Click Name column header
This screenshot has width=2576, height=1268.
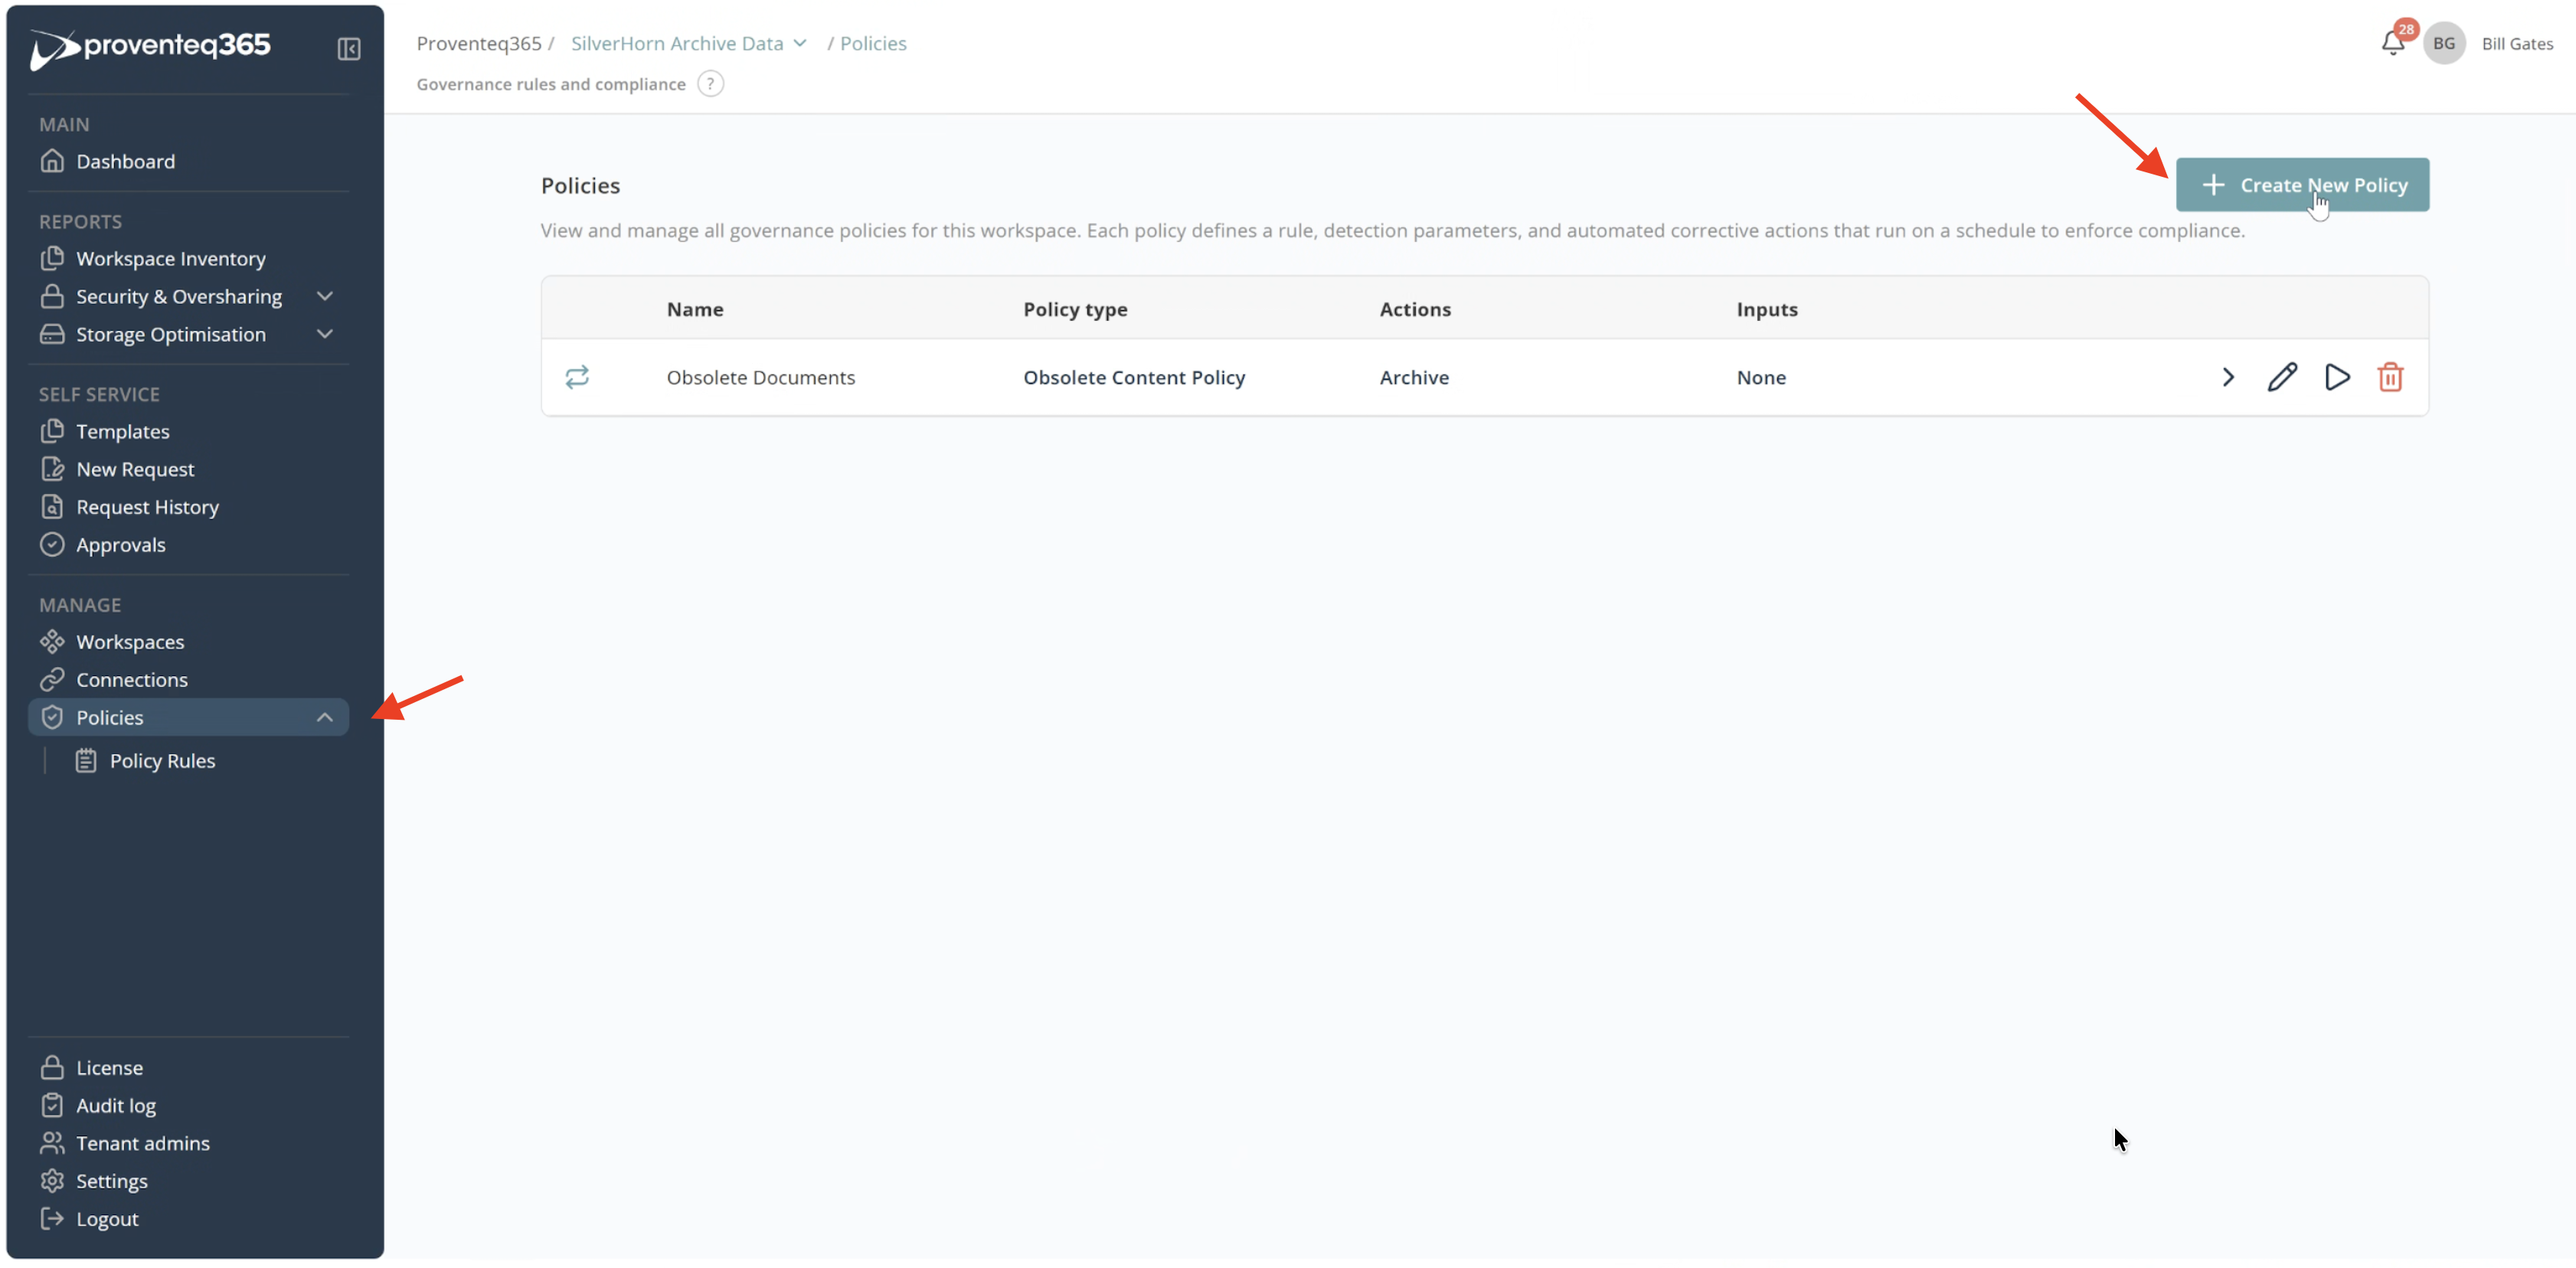click(695, 309)
